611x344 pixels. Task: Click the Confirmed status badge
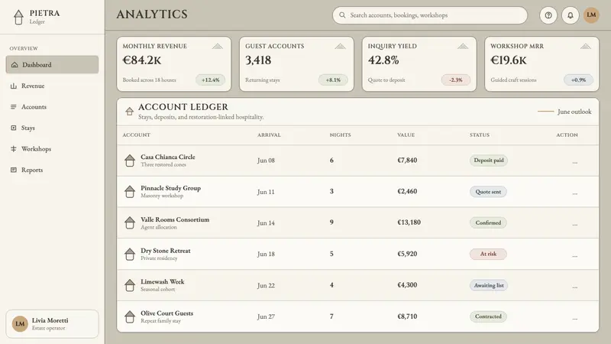(x=488, y=222)
